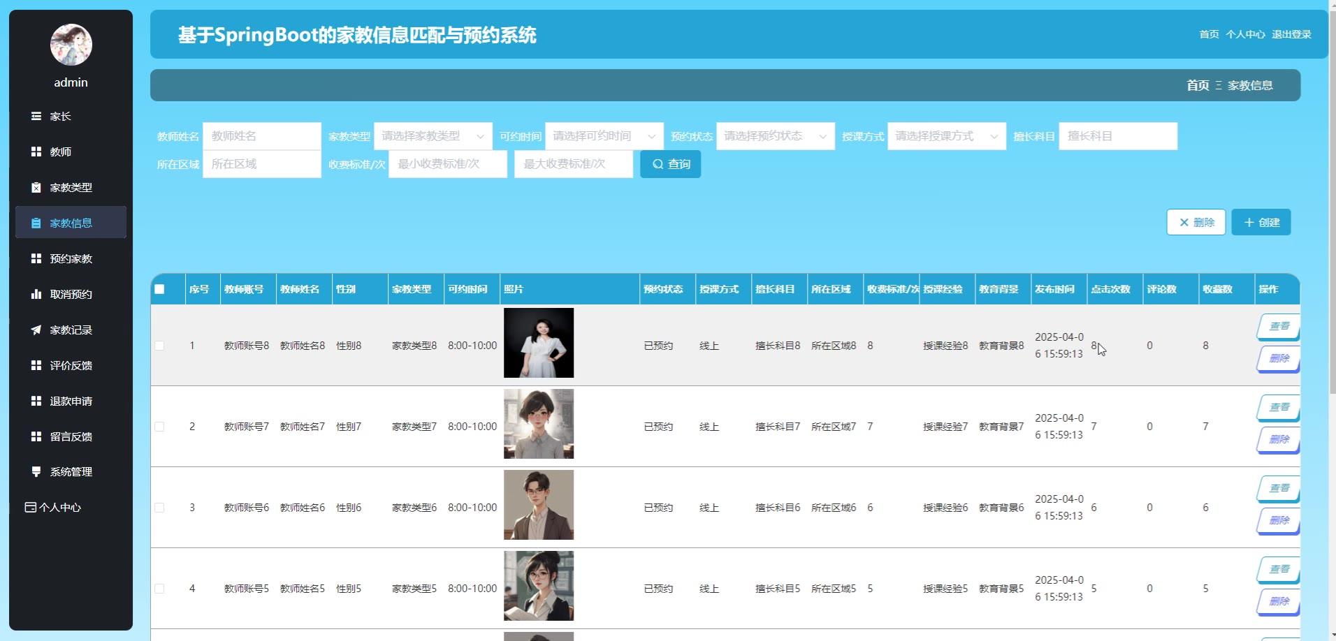Click the X icon on 删除 button
This screenshot has width=1336, height=641.
(1184, 222)
